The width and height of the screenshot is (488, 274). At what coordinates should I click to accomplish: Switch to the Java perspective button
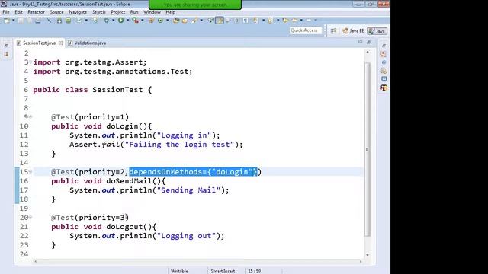pos(377,30)
